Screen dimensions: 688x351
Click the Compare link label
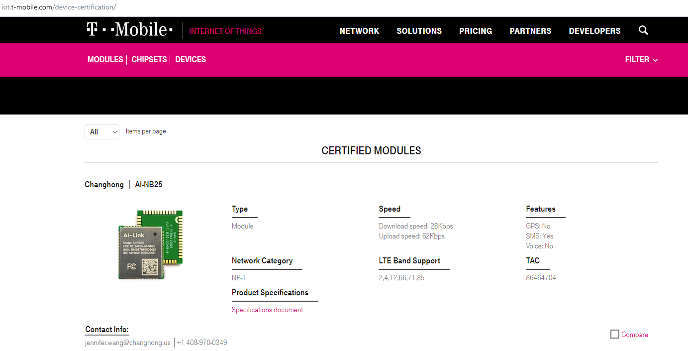[x=635, y=335]
